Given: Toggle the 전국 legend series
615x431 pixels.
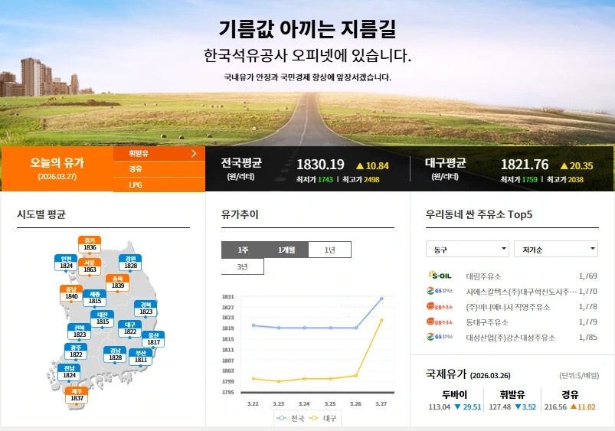Looking at the screenshot, I should click(x=290, y=419).
